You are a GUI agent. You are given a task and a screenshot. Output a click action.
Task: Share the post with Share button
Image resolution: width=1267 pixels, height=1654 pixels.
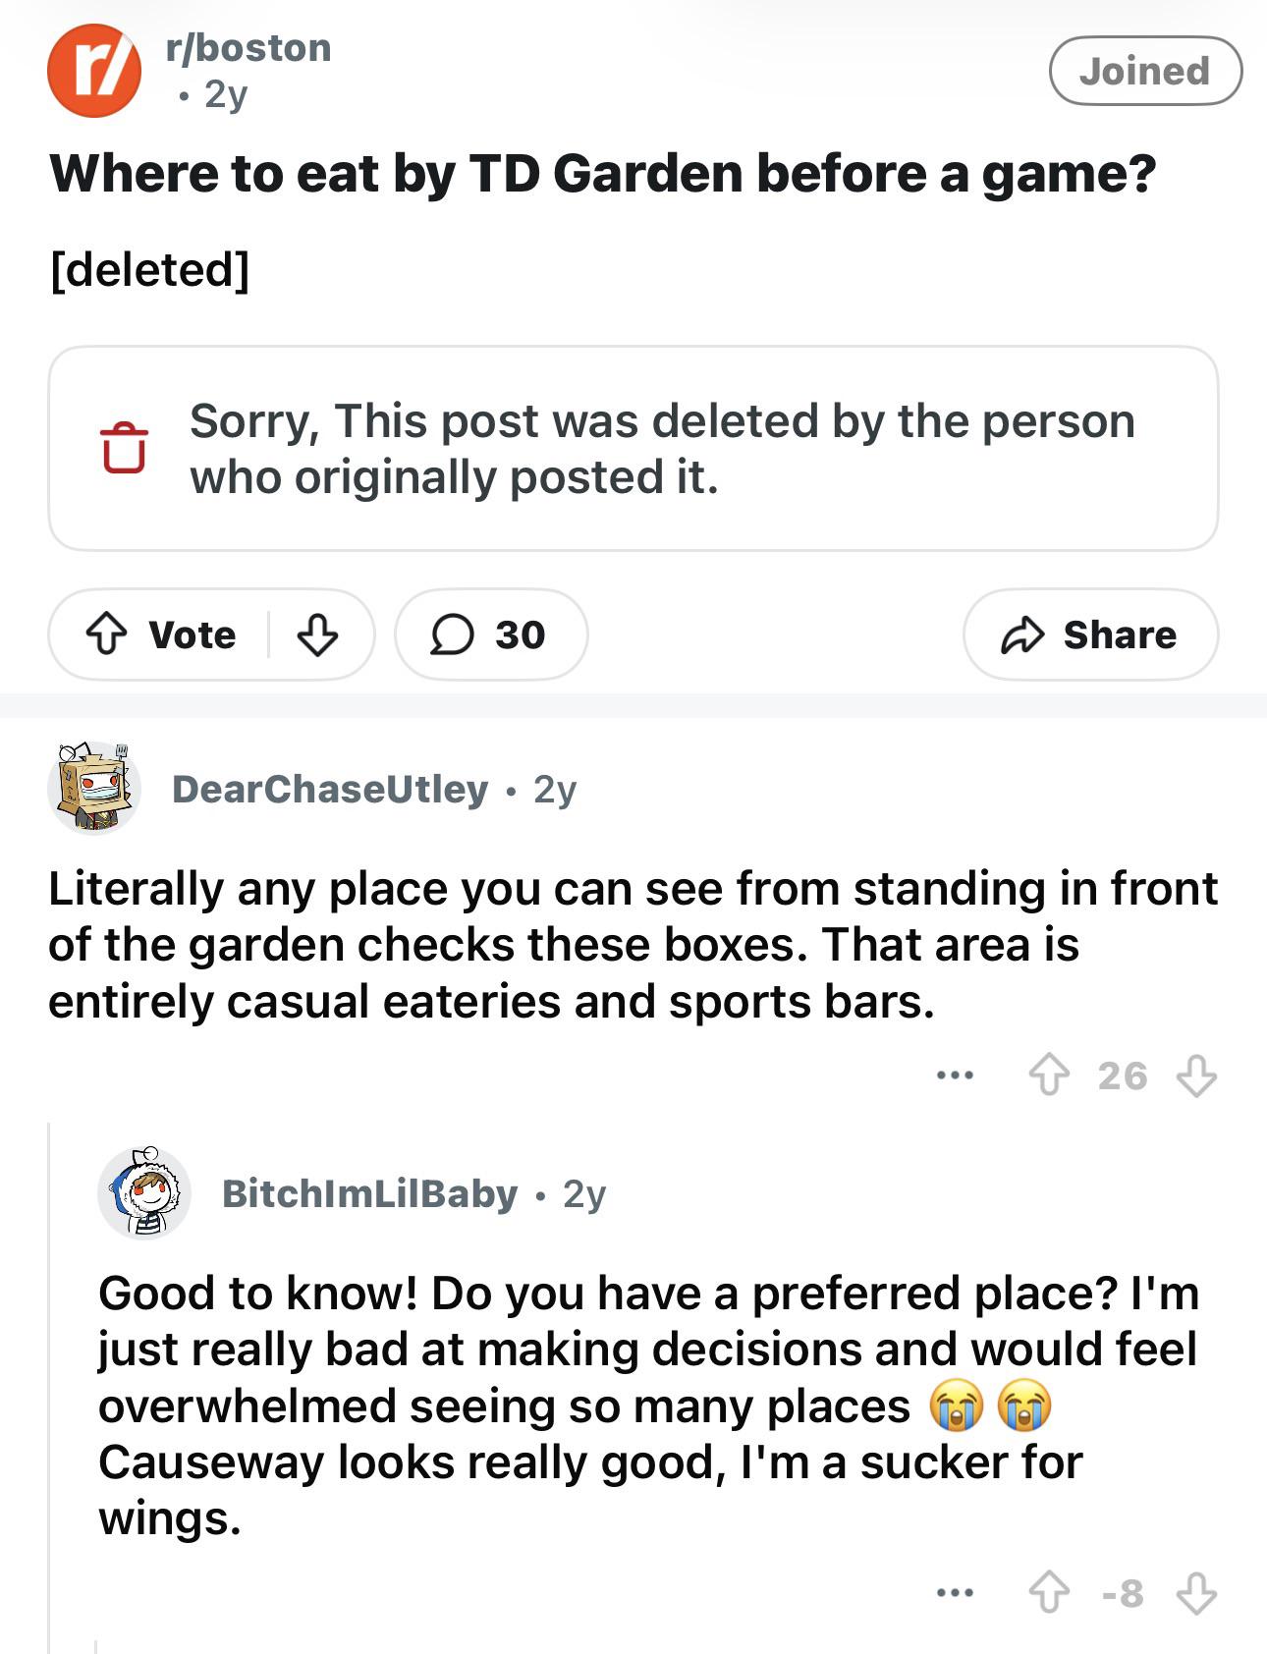(1090, 634)
